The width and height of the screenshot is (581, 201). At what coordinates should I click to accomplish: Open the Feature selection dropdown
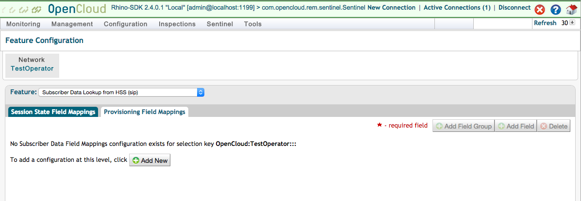(x=121, y=93)
